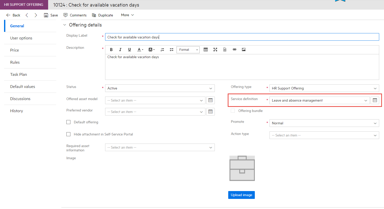
Task: Insert a table into the Description field
Action: [x=206, y=50]
